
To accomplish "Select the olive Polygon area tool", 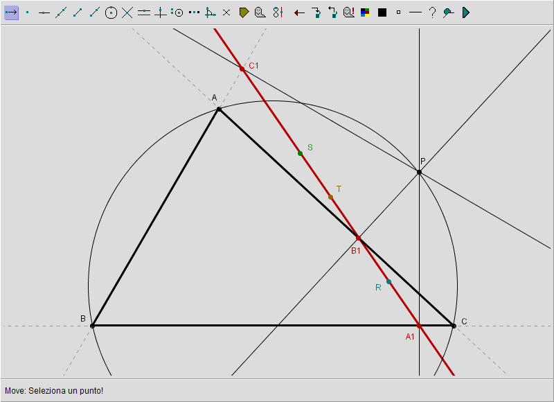I will coord(244,12).
